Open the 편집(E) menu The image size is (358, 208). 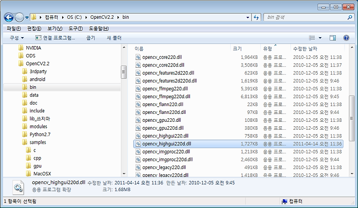pos(34,29)
